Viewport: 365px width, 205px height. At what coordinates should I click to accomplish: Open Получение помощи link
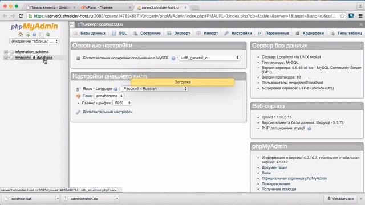(x=279, y=189)
